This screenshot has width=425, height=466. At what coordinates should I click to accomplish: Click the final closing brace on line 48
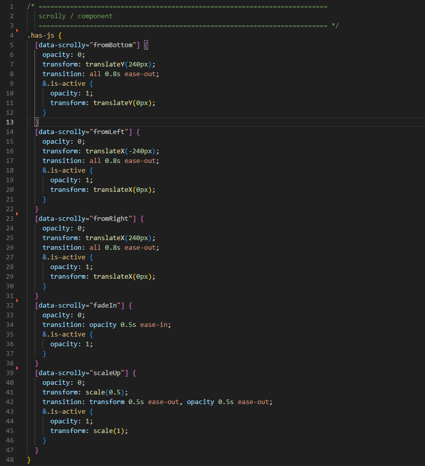click(x=29, y=459)
